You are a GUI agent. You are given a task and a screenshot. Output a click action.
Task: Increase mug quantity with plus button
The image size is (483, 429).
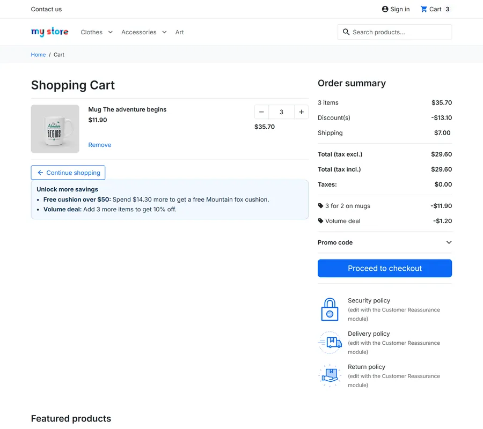click(x=302, y=112)
